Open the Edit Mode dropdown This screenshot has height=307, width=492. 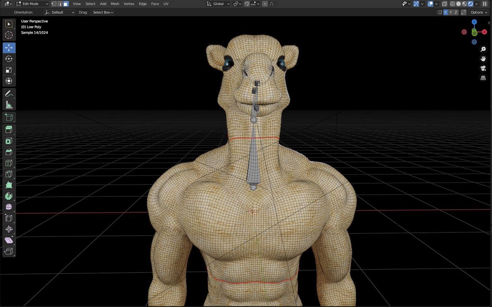32,4
